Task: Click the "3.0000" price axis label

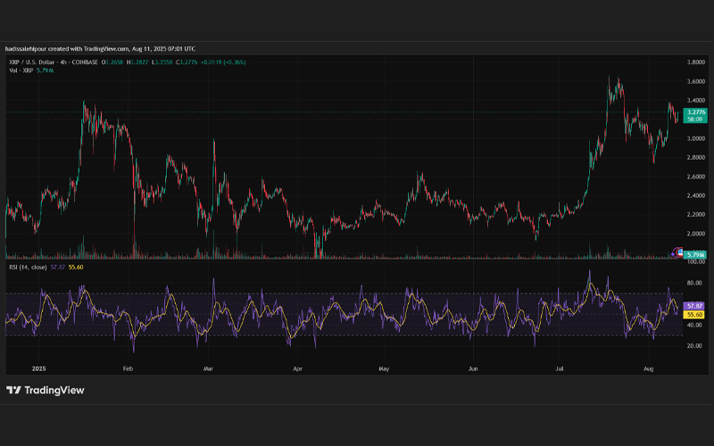Action: point(696,138)
